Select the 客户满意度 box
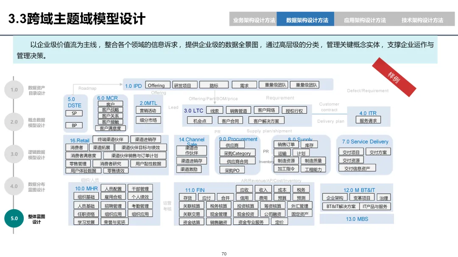 (110, 128)
